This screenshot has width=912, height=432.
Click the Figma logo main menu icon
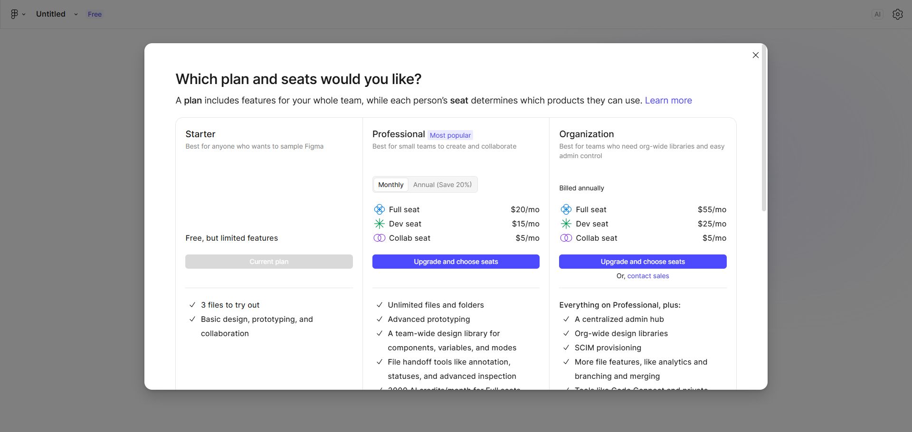[x=15, y=14]
